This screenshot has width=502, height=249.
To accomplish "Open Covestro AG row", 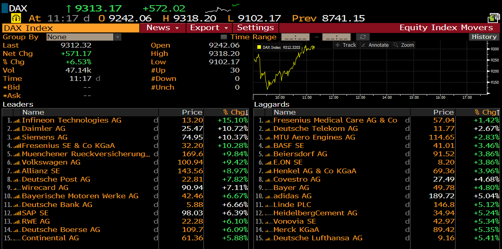I will pos(377,179).
